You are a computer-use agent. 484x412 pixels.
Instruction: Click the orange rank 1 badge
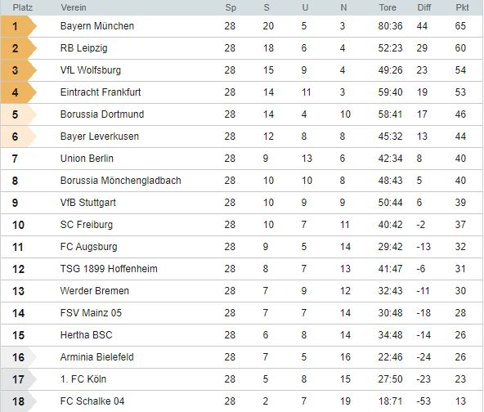click(18, 26)
